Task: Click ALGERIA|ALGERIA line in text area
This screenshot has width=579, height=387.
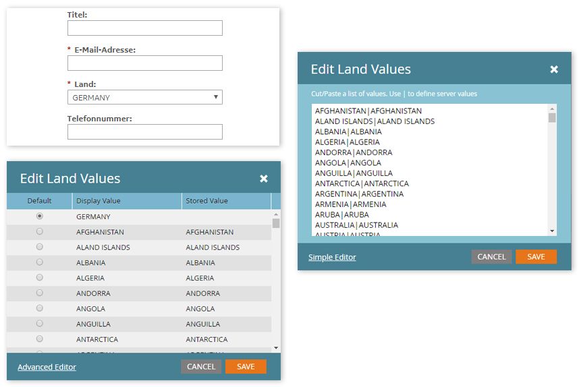Action: pos(347,142)
